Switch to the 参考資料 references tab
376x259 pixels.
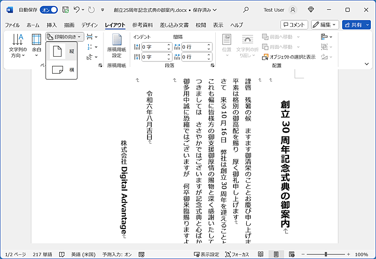[143, 25]
